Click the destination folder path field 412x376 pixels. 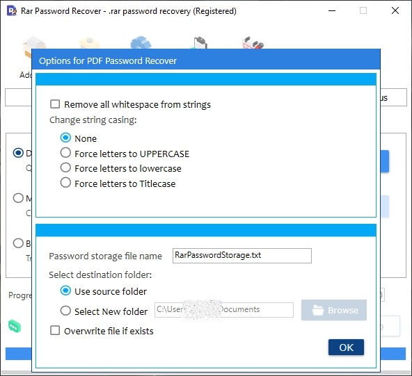[x=224, y=310]
